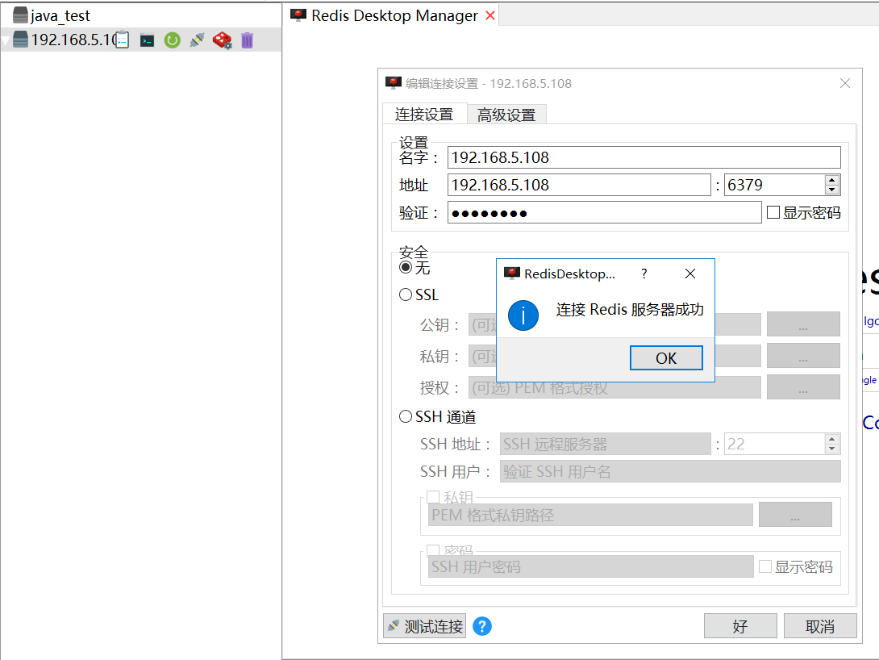
Task: Click the 6379 port field
Action: point(775,185)
